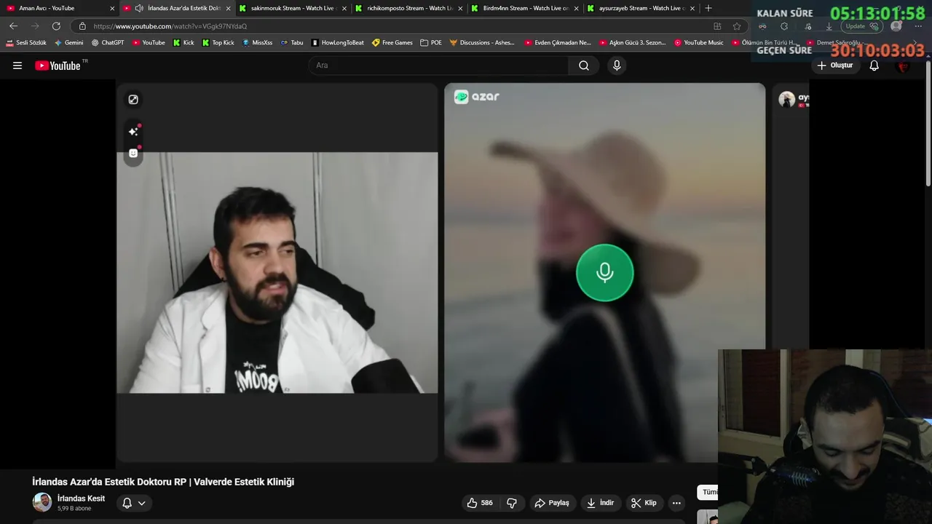This screenshot has height=524, width=932.
Task: Switch to the sakinmoruk Stream tab
Action: (293, 8)
